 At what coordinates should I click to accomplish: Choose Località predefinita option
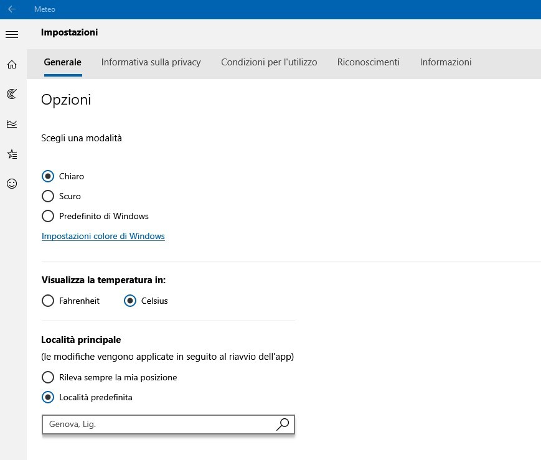[48, 398]
